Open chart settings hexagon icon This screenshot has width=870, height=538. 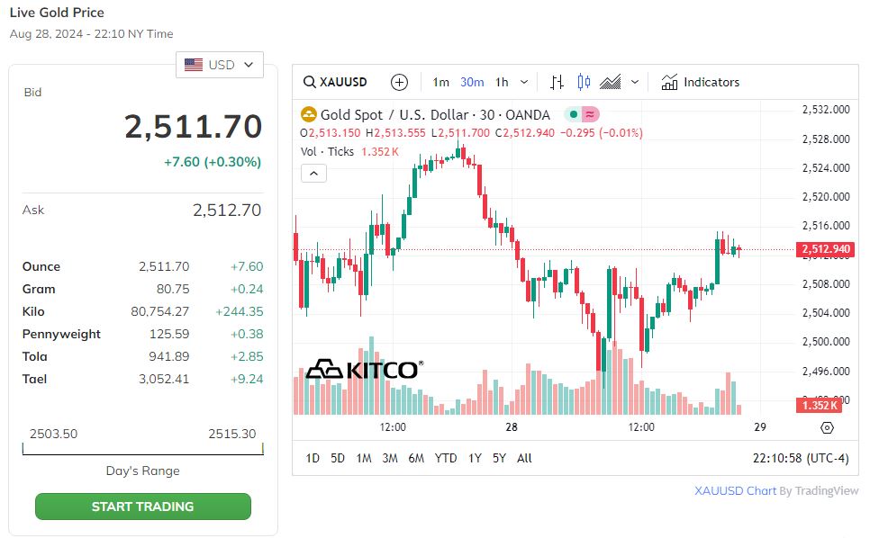[828, 428]
